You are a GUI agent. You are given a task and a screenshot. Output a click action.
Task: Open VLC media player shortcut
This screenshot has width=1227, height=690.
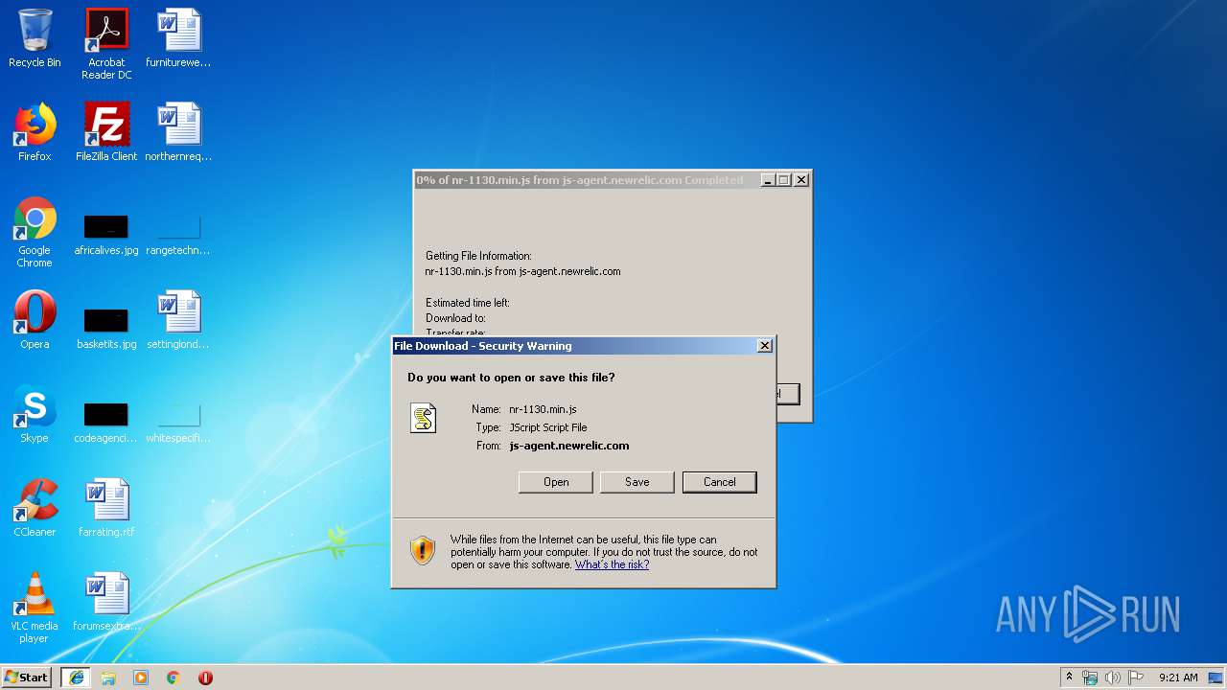tap(35, 608)
